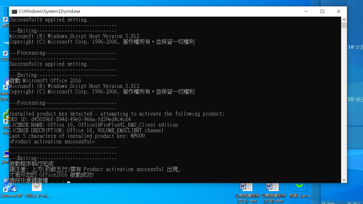Click the LICENSE NAME Office16ProPlusVL line
Screen dimensions: 363x204
click(x=94, y=125)
